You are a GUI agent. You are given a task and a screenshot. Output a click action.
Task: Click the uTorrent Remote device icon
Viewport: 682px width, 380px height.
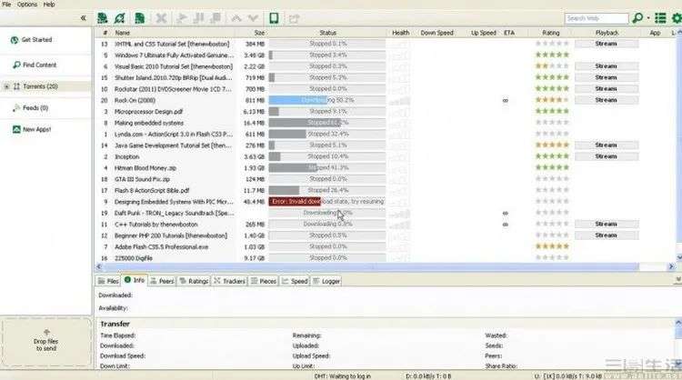coord(274,18)
